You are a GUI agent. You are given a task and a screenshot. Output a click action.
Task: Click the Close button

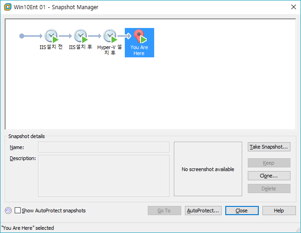[x=242, y=211]
